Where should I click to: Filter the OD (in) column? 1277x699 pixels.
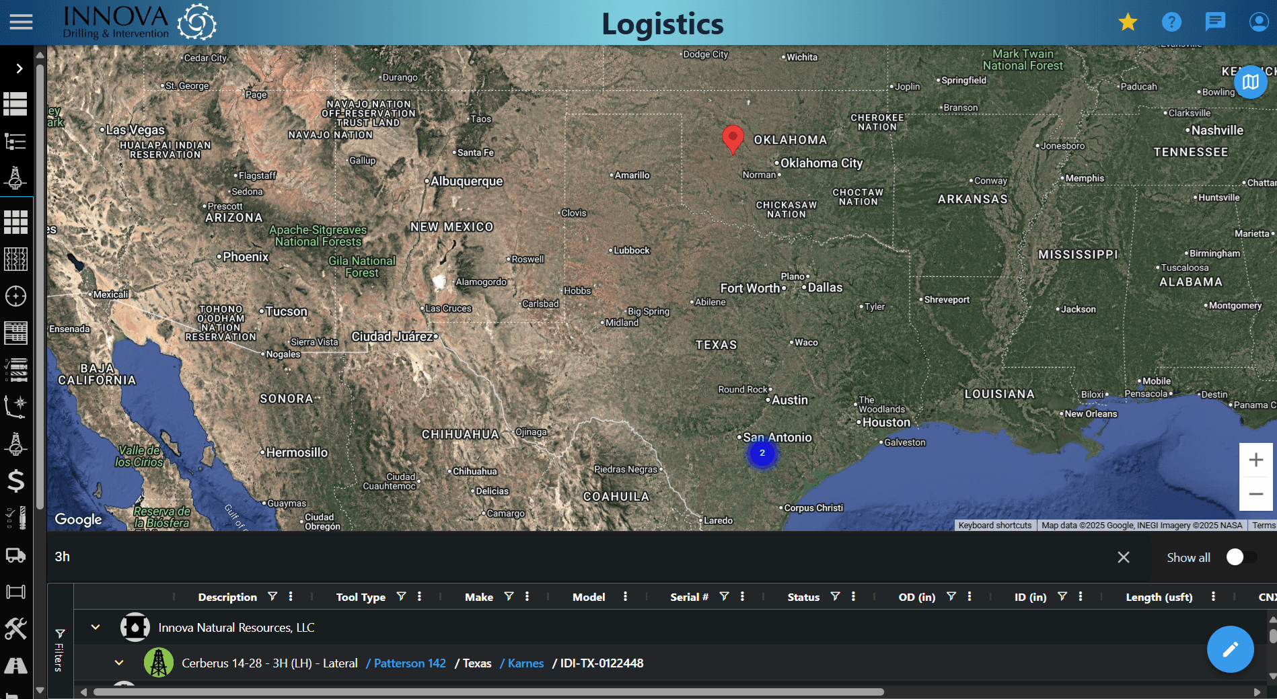tap(951, 596)
